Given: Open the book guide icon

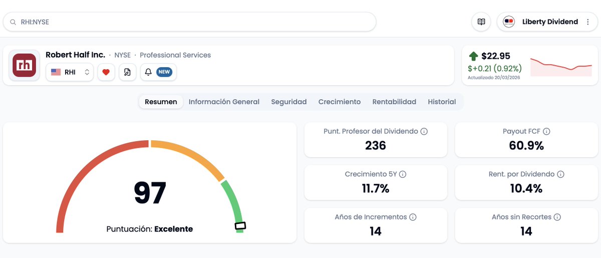Looking at the screenshot, I should pos(481,22).
